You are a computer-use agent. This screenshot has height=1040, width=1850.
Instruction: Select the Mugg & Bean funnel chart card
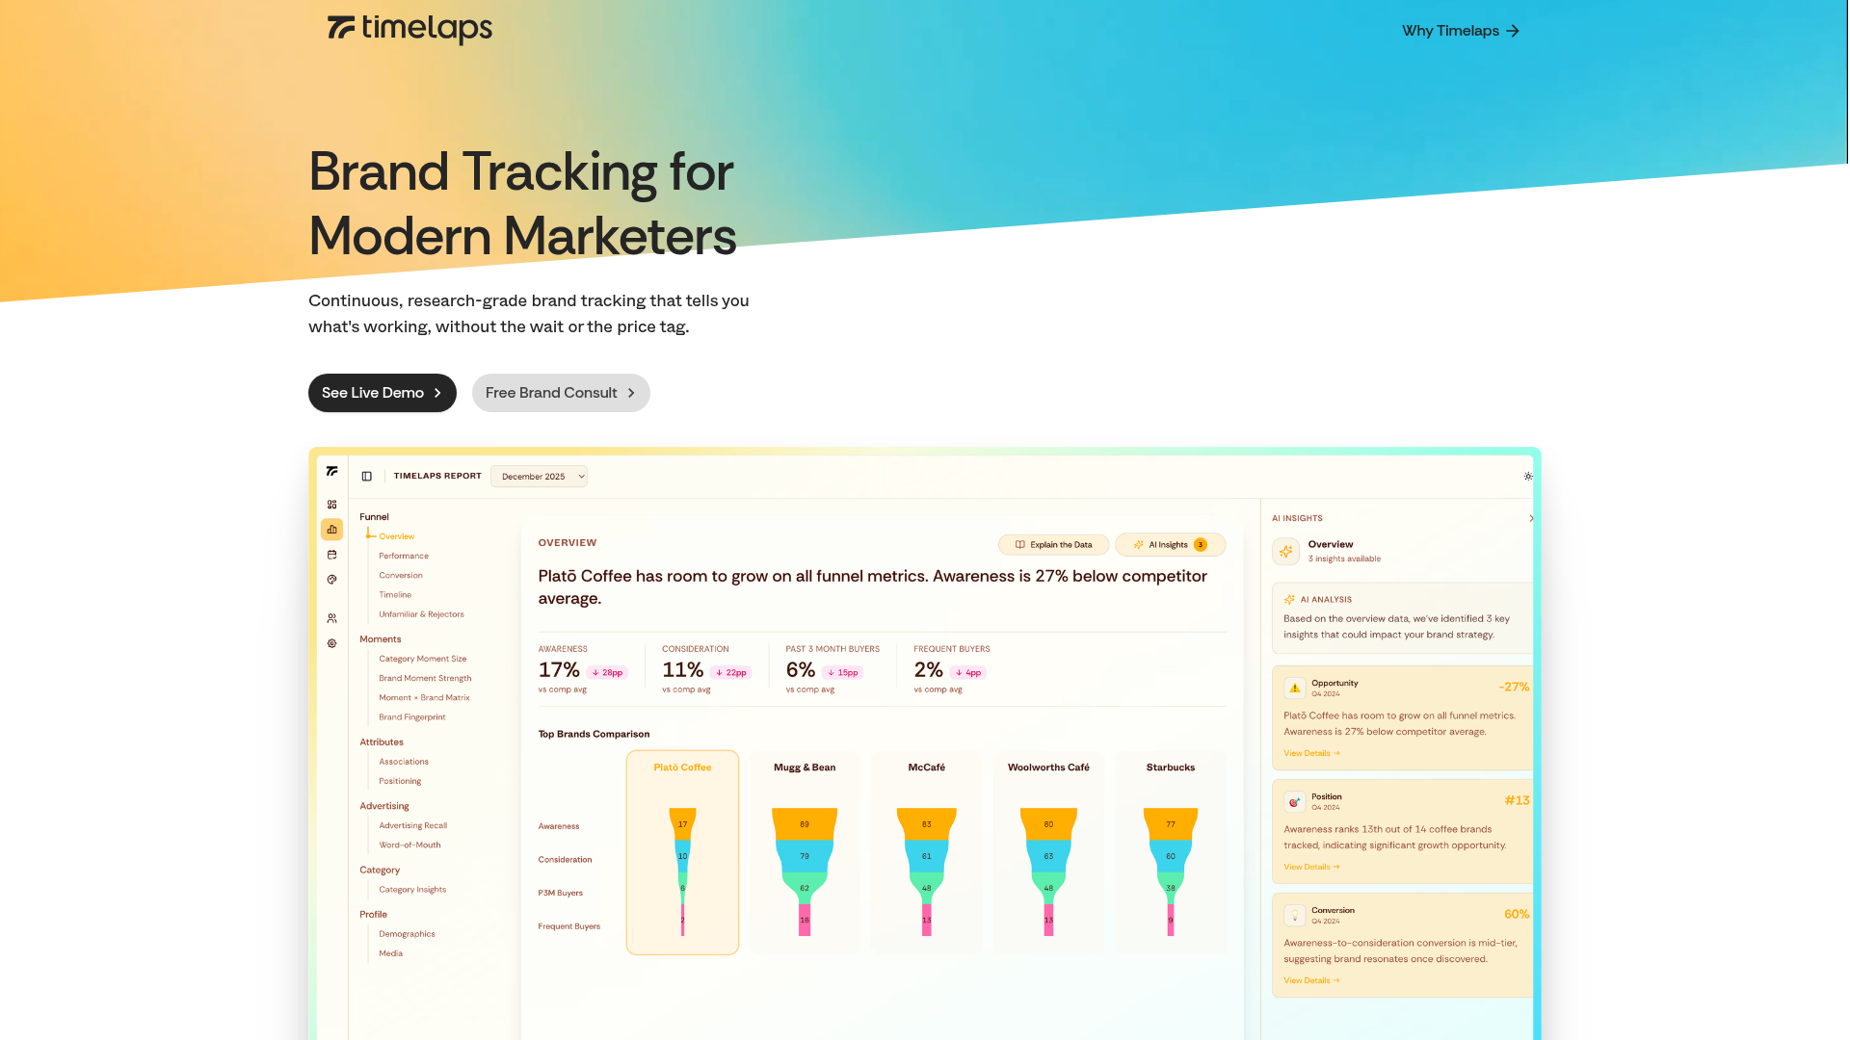pos(804,852)
